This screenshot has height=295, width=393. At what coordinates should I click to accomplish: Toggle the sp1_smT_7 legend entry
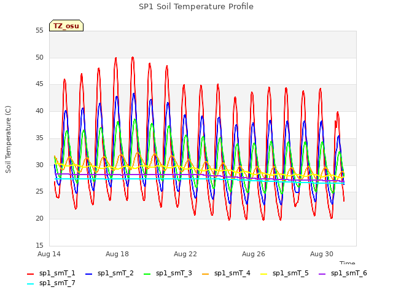(51, 283)
